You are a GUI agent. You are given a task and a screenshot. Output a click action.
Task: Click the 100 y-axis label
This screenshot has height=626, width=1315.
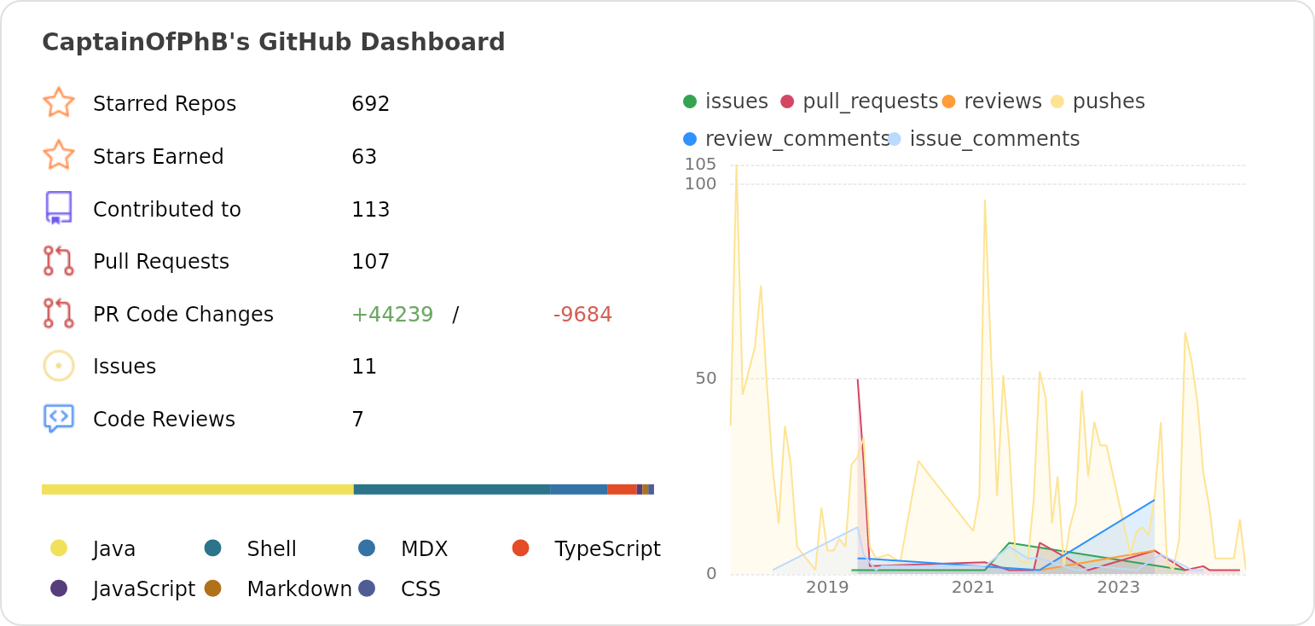(700, 183)
